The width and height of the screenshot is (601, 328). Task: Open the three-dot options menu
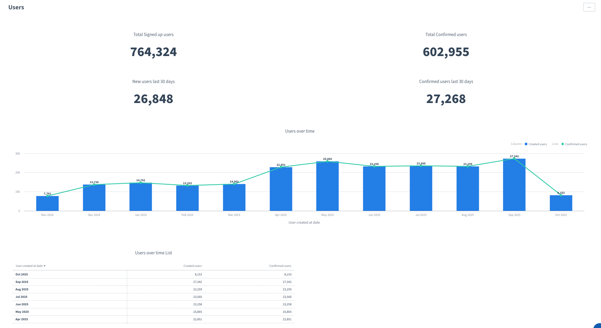click(589, 7)
